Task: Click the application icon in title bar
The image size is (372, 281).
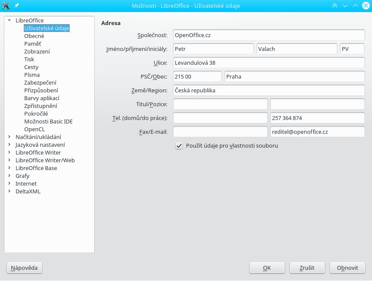Action: [6, 6]
